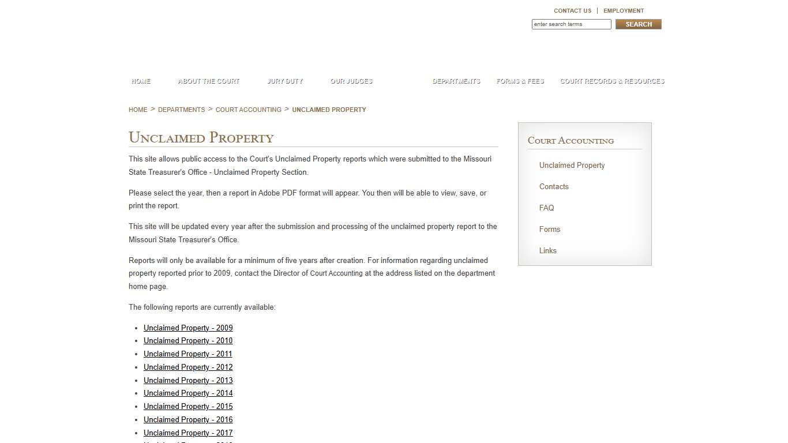Click COURT ACCOUNTING in the breadcrumb trail
The image size is (788, 443).
pos(248,110)
